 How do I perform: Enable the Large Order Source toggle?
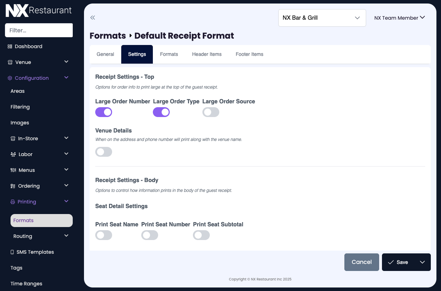(x=211, y=112)
